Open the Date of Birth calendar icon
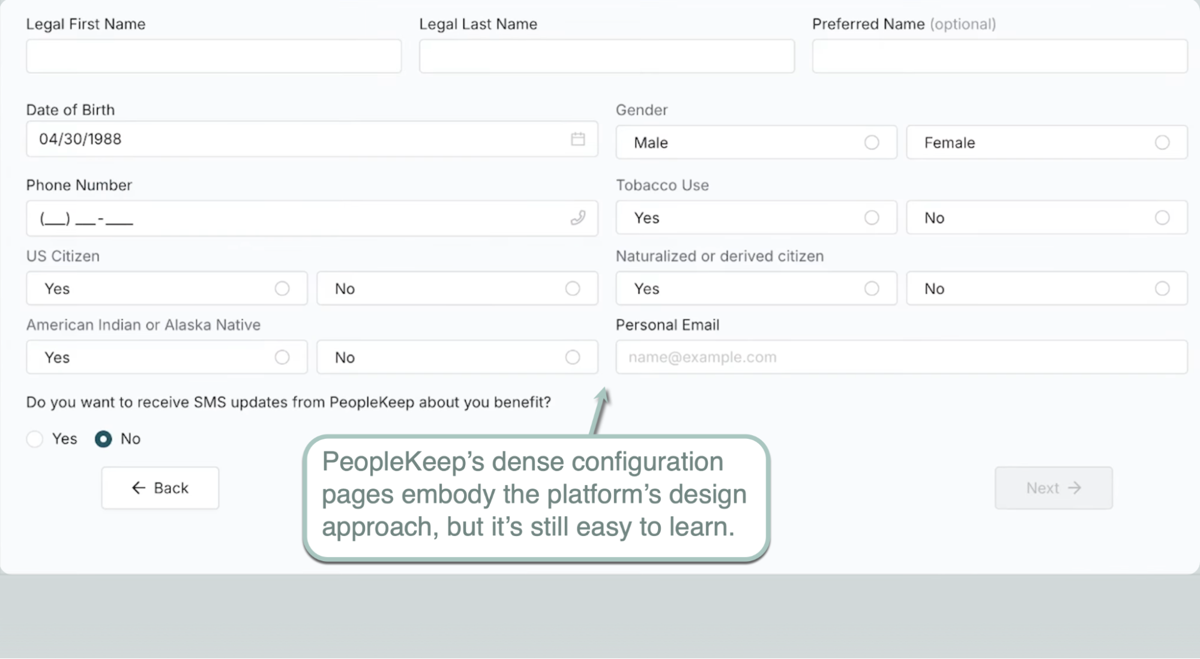 (x=577, y=139)
